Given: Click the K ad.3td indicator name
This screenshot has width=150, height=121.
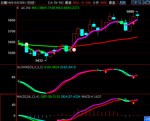Looking at the screenshot, I should [x=24, y=8].
